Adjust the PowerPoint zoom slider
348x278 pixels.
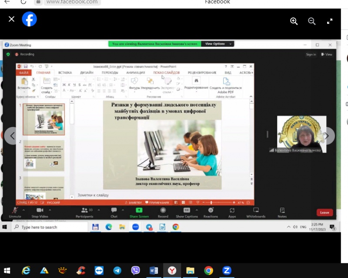tap(211, 203)
